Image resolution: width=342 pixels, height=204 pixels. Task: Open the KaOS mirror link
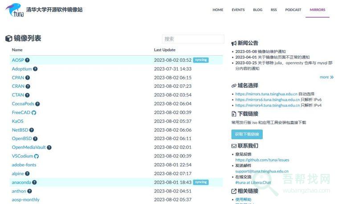18,121
